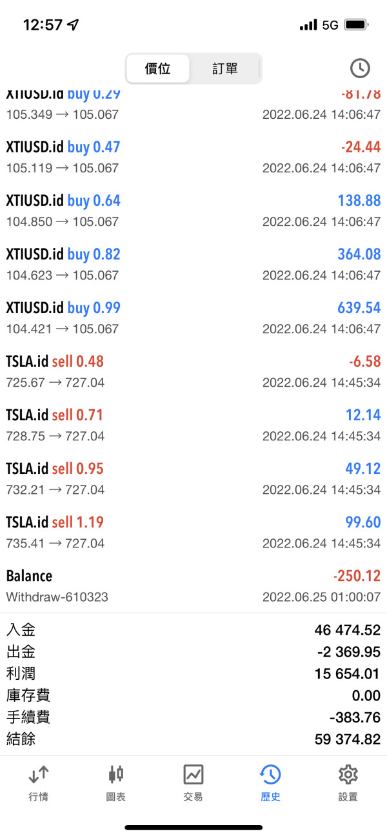Switch to the 價位 segment
Image resolution: width=387 pixels, height=838 pixels.
click(x=158, y=68)
